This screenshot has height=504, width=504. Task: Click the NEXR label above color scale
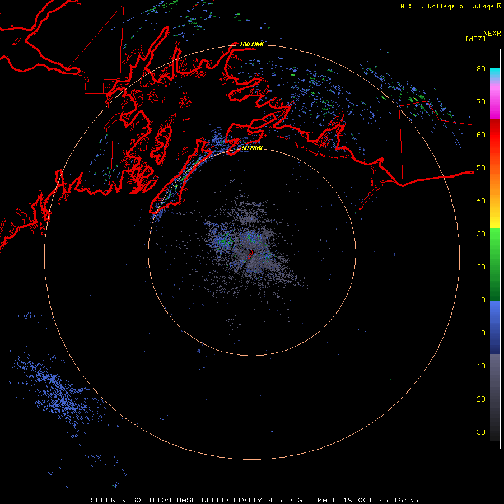point(492,34)
